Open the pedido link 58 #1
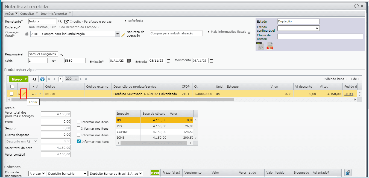Viewport: 369px width, 178px height. tap(348, 94)
